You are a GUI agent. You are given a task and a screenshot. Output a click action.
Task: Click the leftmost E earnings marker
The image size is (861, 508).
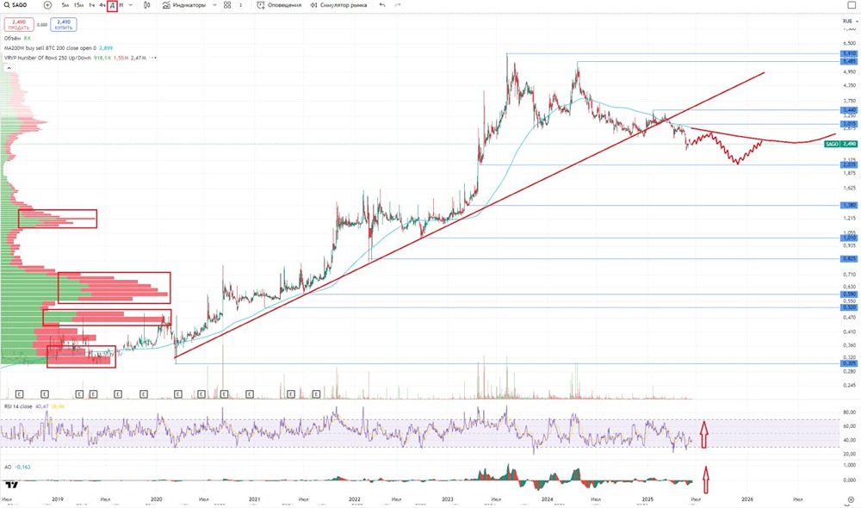click(x=19, y=393)
